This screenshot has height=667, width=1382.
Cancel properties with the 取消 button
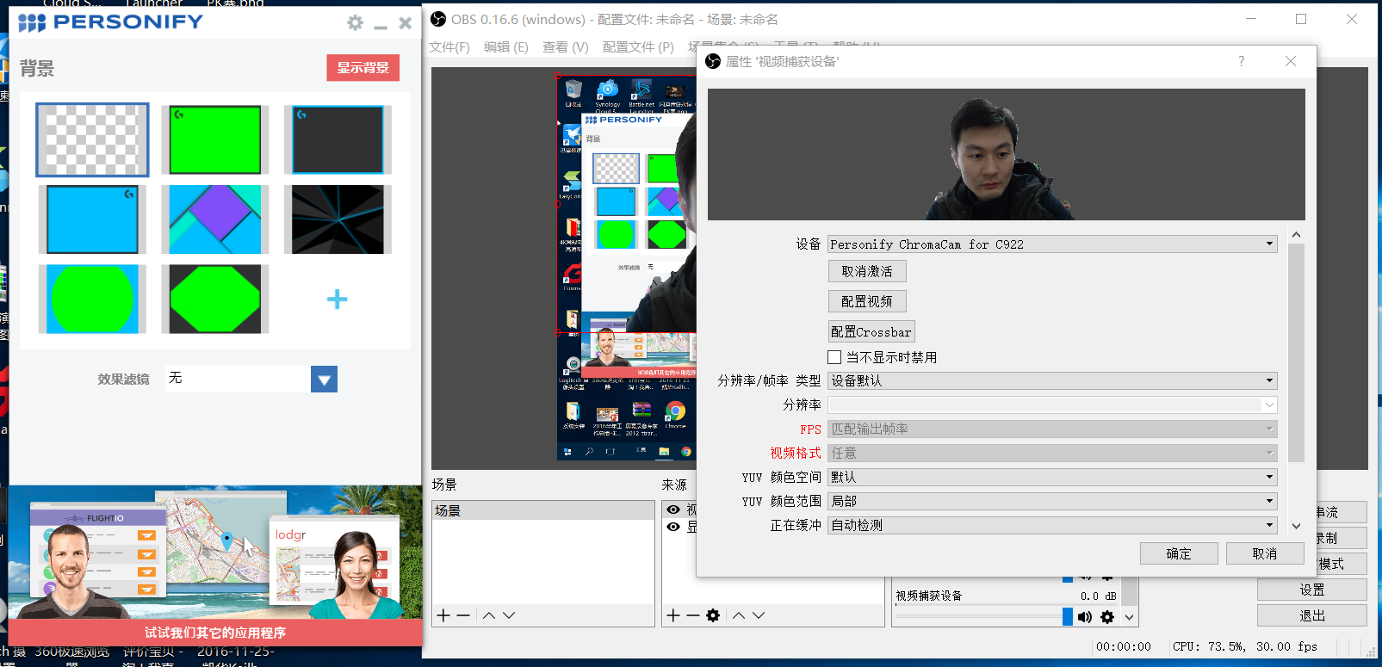1265,553
